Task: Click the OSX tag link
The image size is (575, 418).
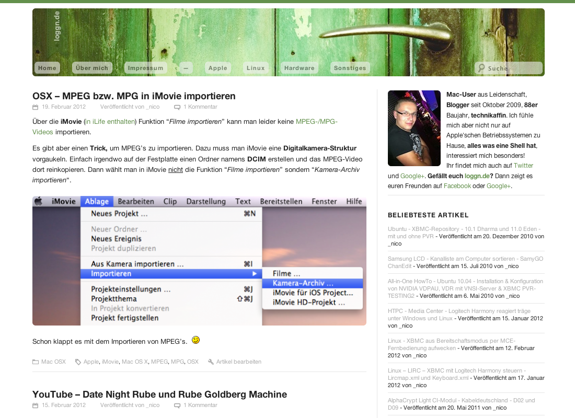Action: [x=192, y=362]
